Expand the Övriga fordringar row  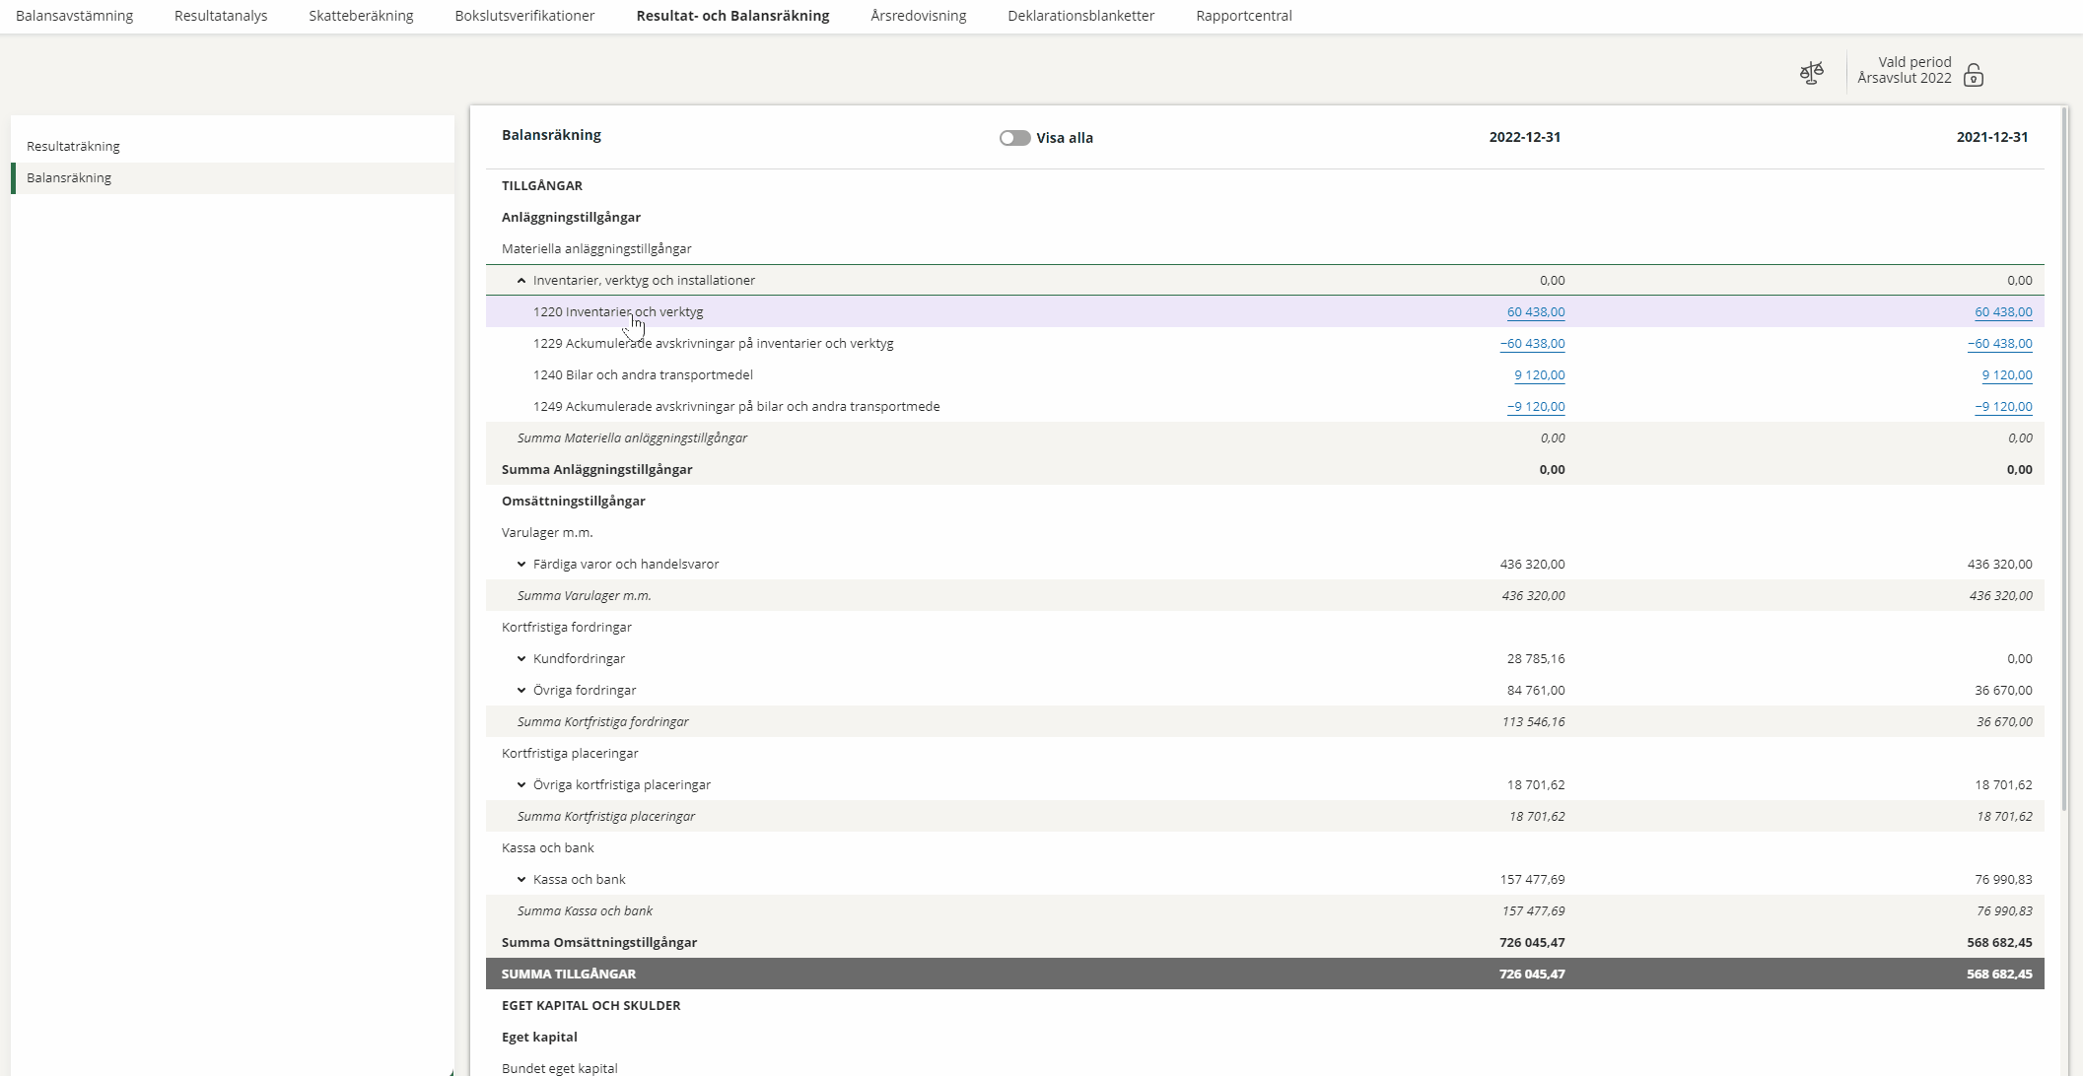pyautogui.click(x=521, y=691)
